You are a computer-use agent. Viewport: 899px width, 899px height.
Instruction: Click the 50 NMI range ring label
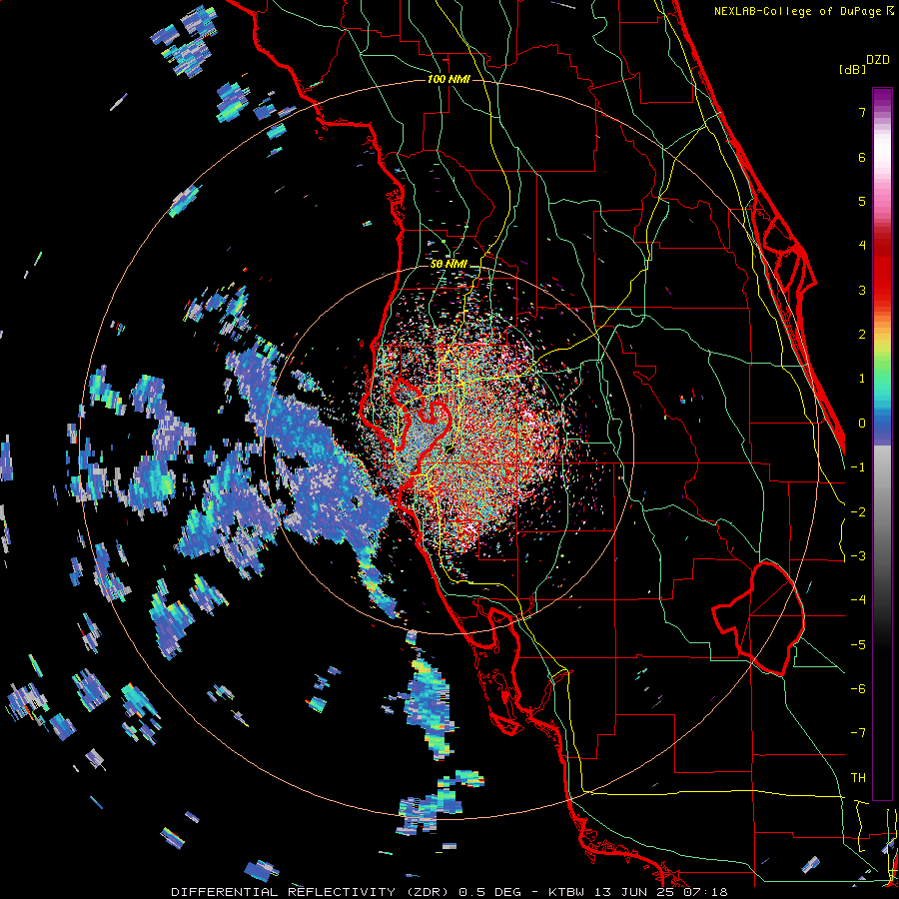coord(449,265)
